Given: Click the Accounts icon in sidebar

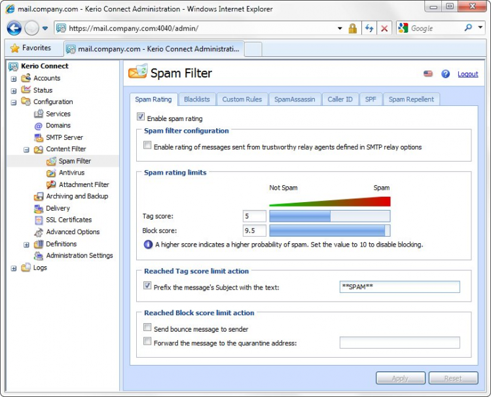Looking at the screenshot, I should point(26,78).
